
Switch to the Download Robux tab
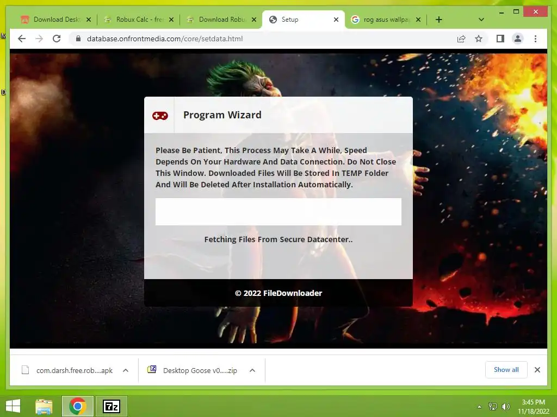coord(221,20)
